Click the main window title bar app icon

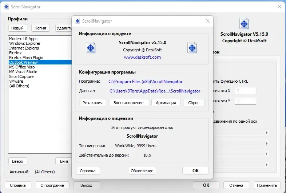coord(6,7)
